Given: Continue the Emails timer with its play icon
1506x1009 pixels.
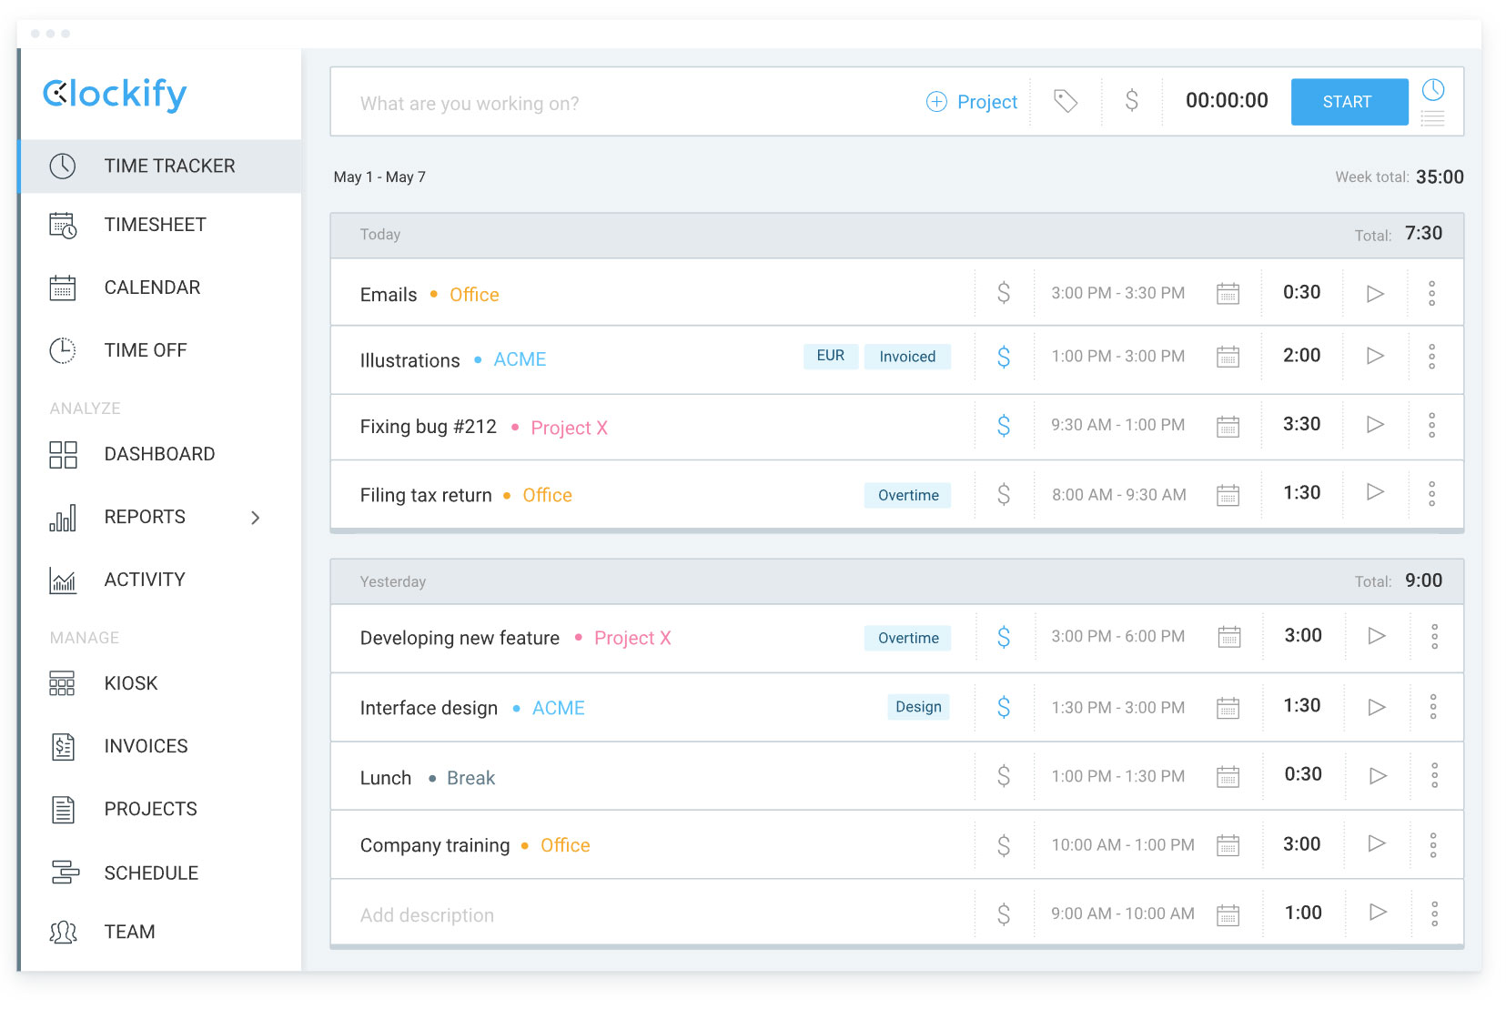Looking at the screenshot, I should click(x=1375, y=293).
